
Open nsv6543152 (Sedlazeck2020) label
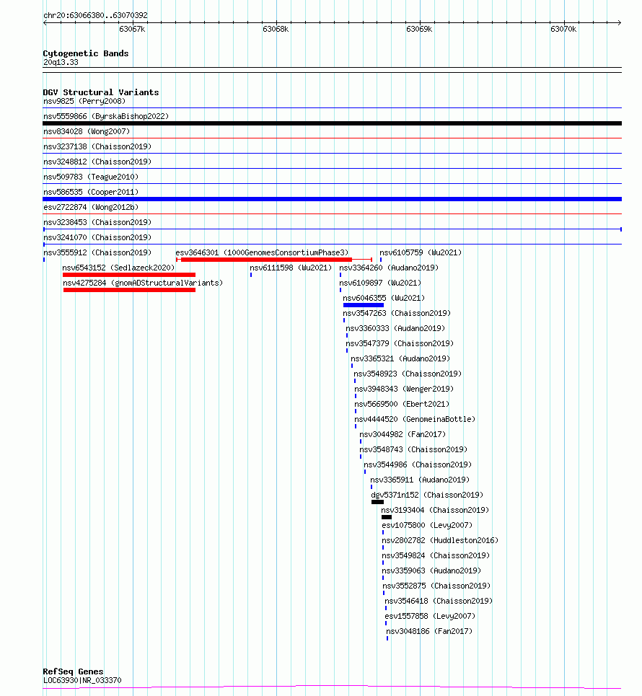tap(118, 268)
